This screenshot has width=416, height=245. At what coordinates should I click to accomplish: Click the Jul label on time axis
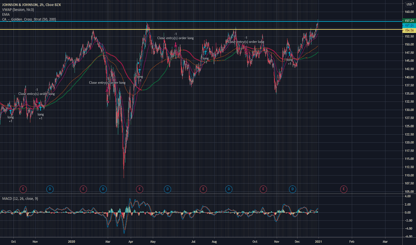point(193,241)
